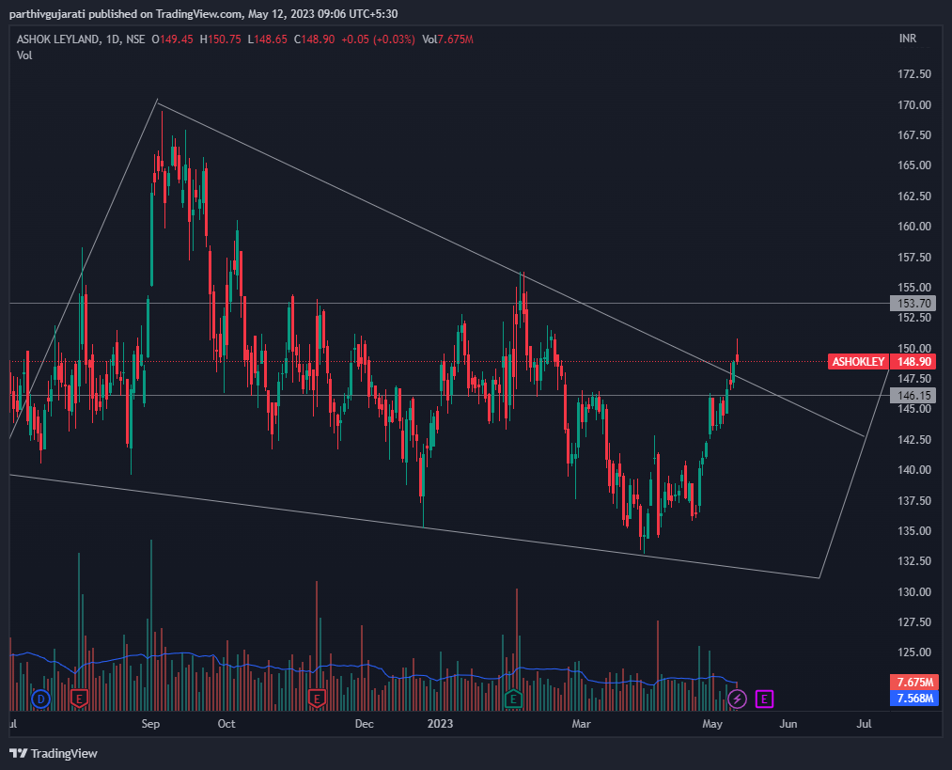Click the high value H150.75

[x=221, y=39]
